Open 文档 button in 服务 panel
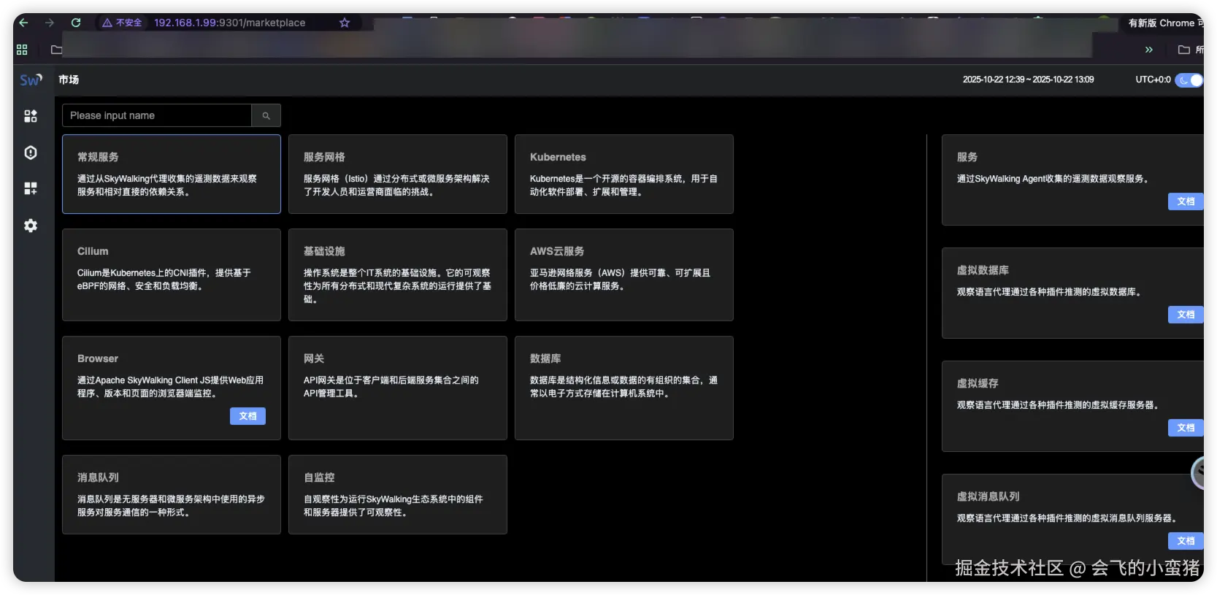Screen dimensions: 1217x595 1186,201
